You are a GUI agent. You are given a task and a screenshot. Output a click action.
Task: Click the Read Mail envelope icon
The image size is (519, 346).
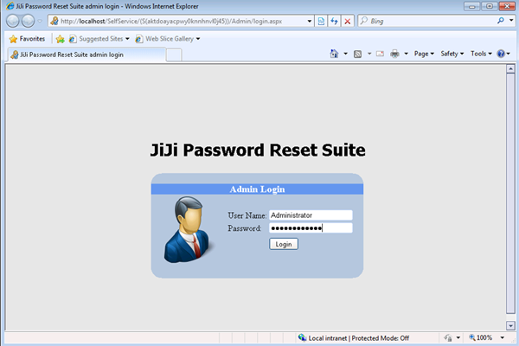pos(380,54)
